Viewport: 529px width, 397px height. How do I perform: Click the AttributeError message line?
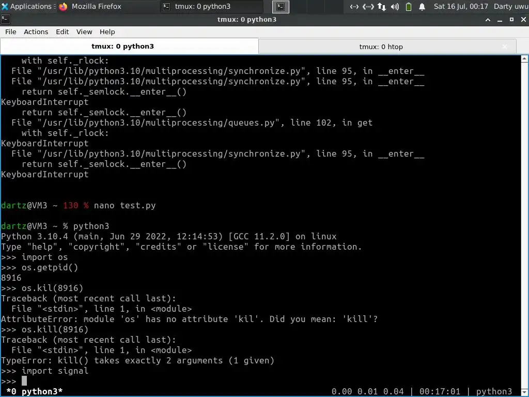189,319
